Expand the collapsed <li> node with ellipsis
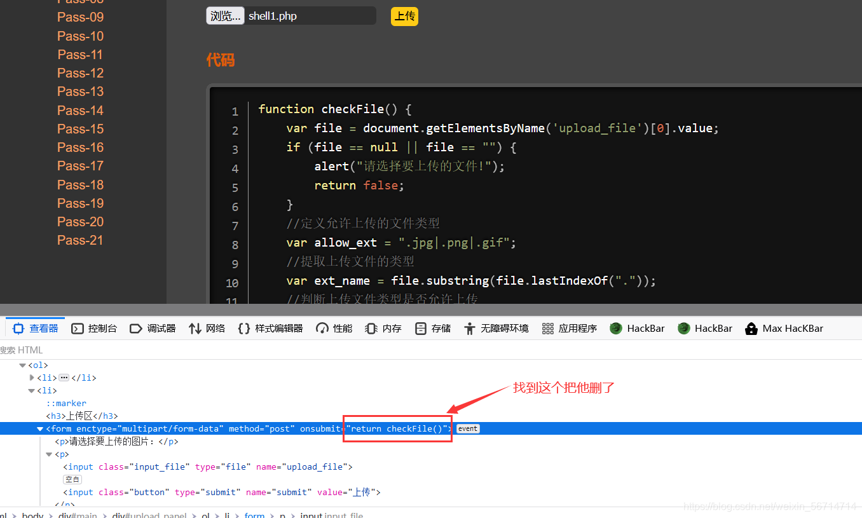Image resolution: width=862 pixels, height=518 pixels. (32, 378)
